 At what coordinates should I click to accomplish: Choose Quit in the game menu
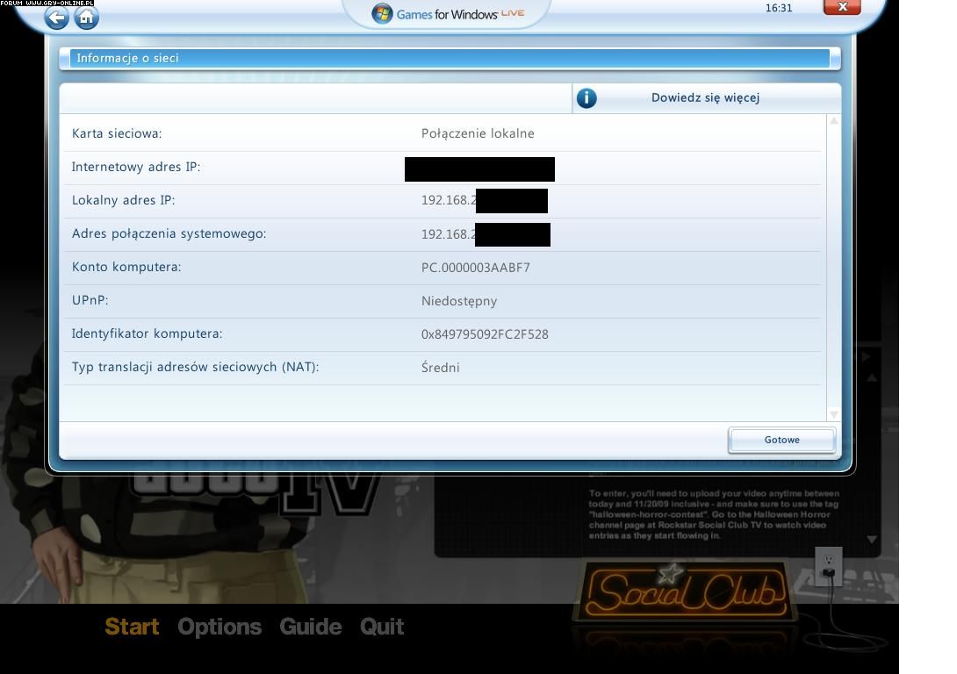382,627
